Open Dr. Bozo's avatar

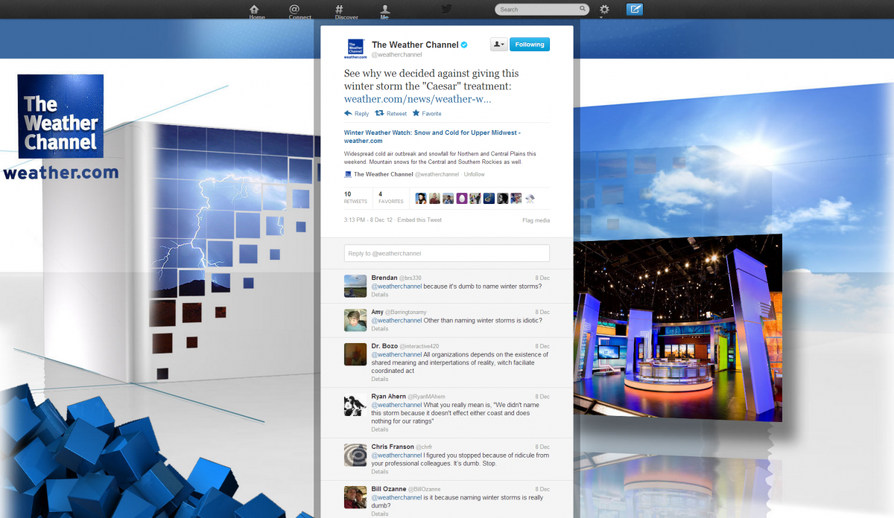[355, 354]
